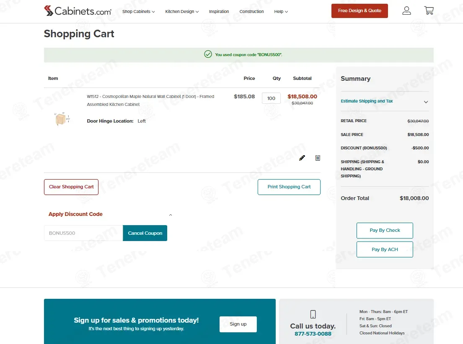Screen dimensions: 463x344
Task: Edit the W1512 cabinet item with pencil icon
Action: point(302,158)
